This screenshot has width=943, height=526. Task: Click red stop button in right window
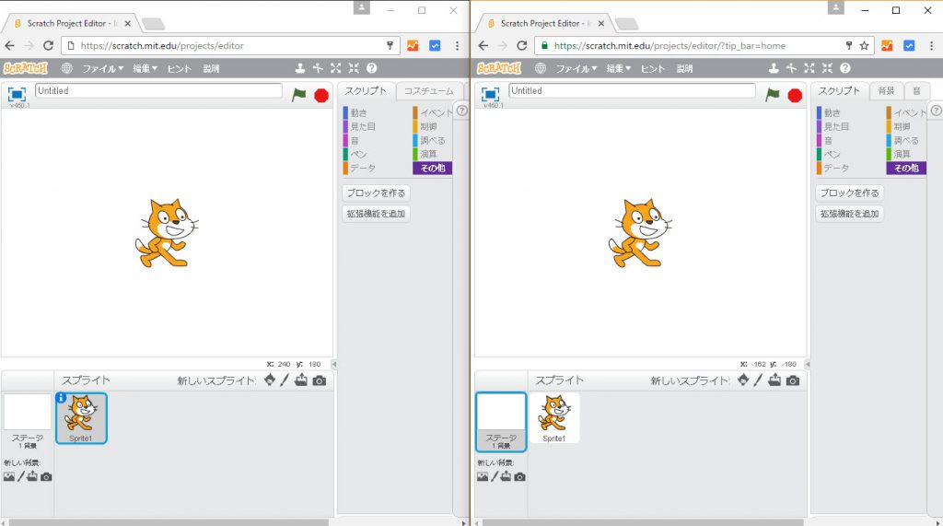(795, 96)
